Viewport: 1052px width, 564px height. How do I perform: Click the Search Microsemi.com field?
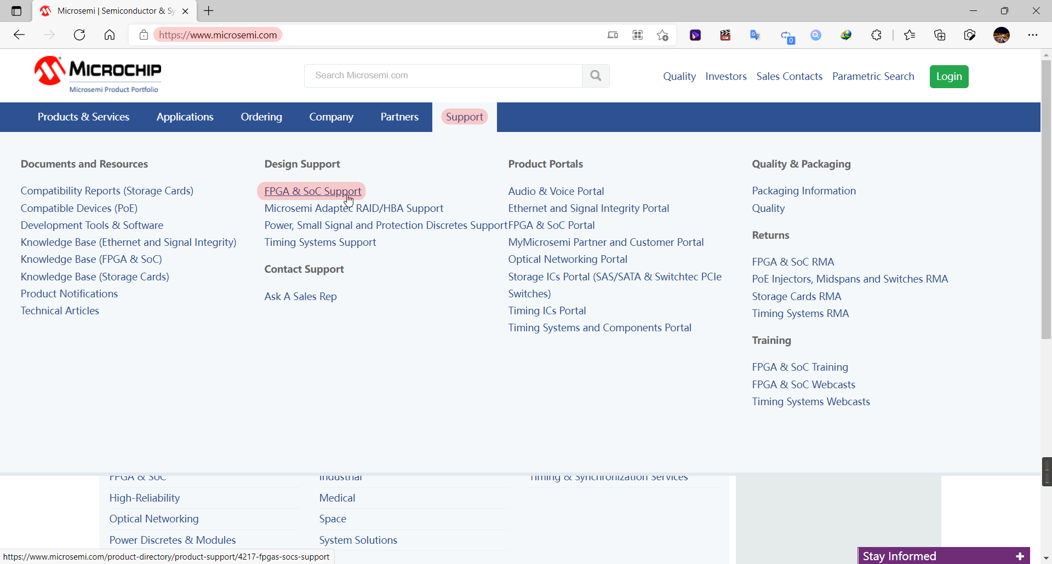443,76
